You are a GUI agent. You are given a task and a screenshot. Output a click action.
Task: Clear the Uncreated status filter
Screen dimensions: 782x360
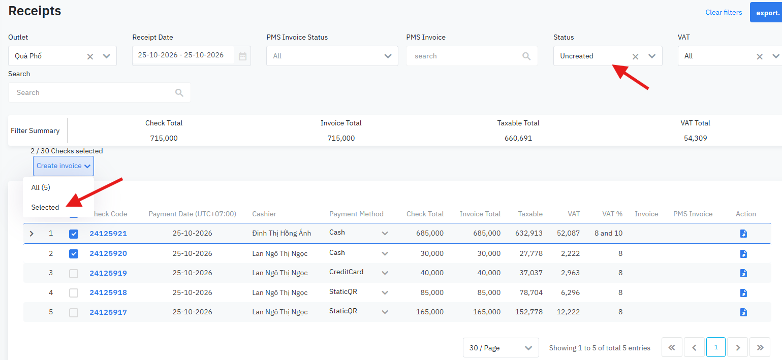point(635,56)
